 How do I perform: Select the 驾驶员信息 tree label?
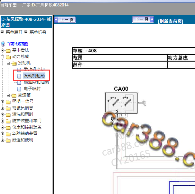[x=23, y=108]
